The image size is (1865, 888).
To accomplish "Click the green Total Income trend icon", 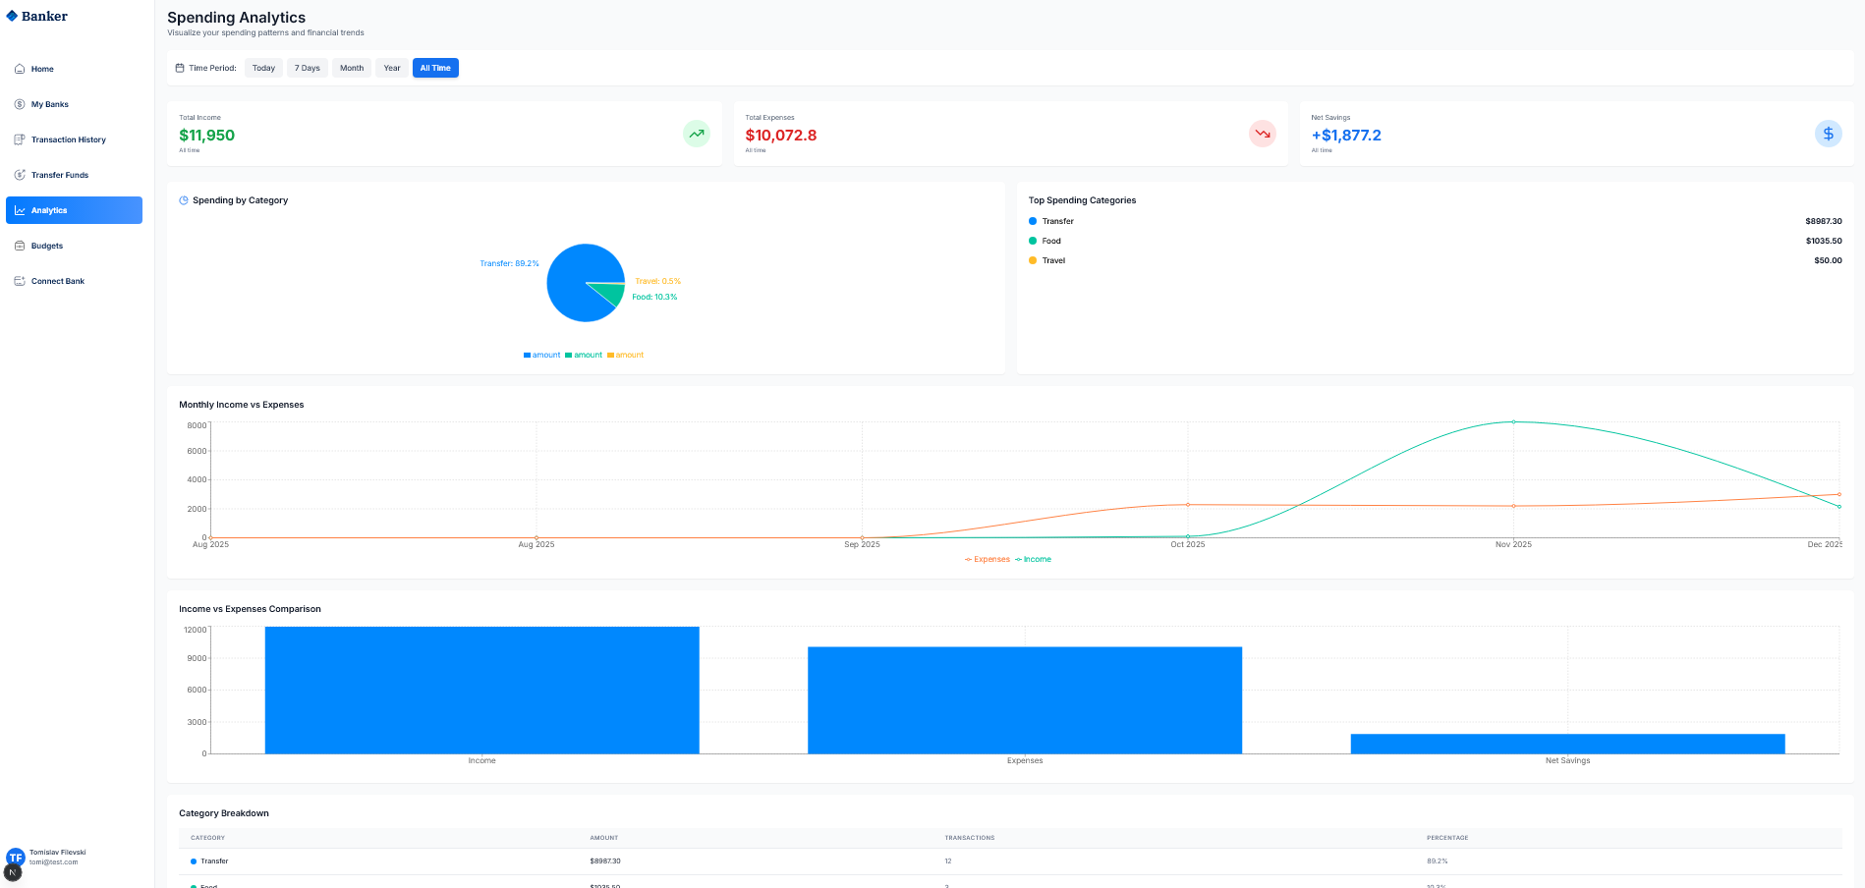I will (x=696, y=134).
